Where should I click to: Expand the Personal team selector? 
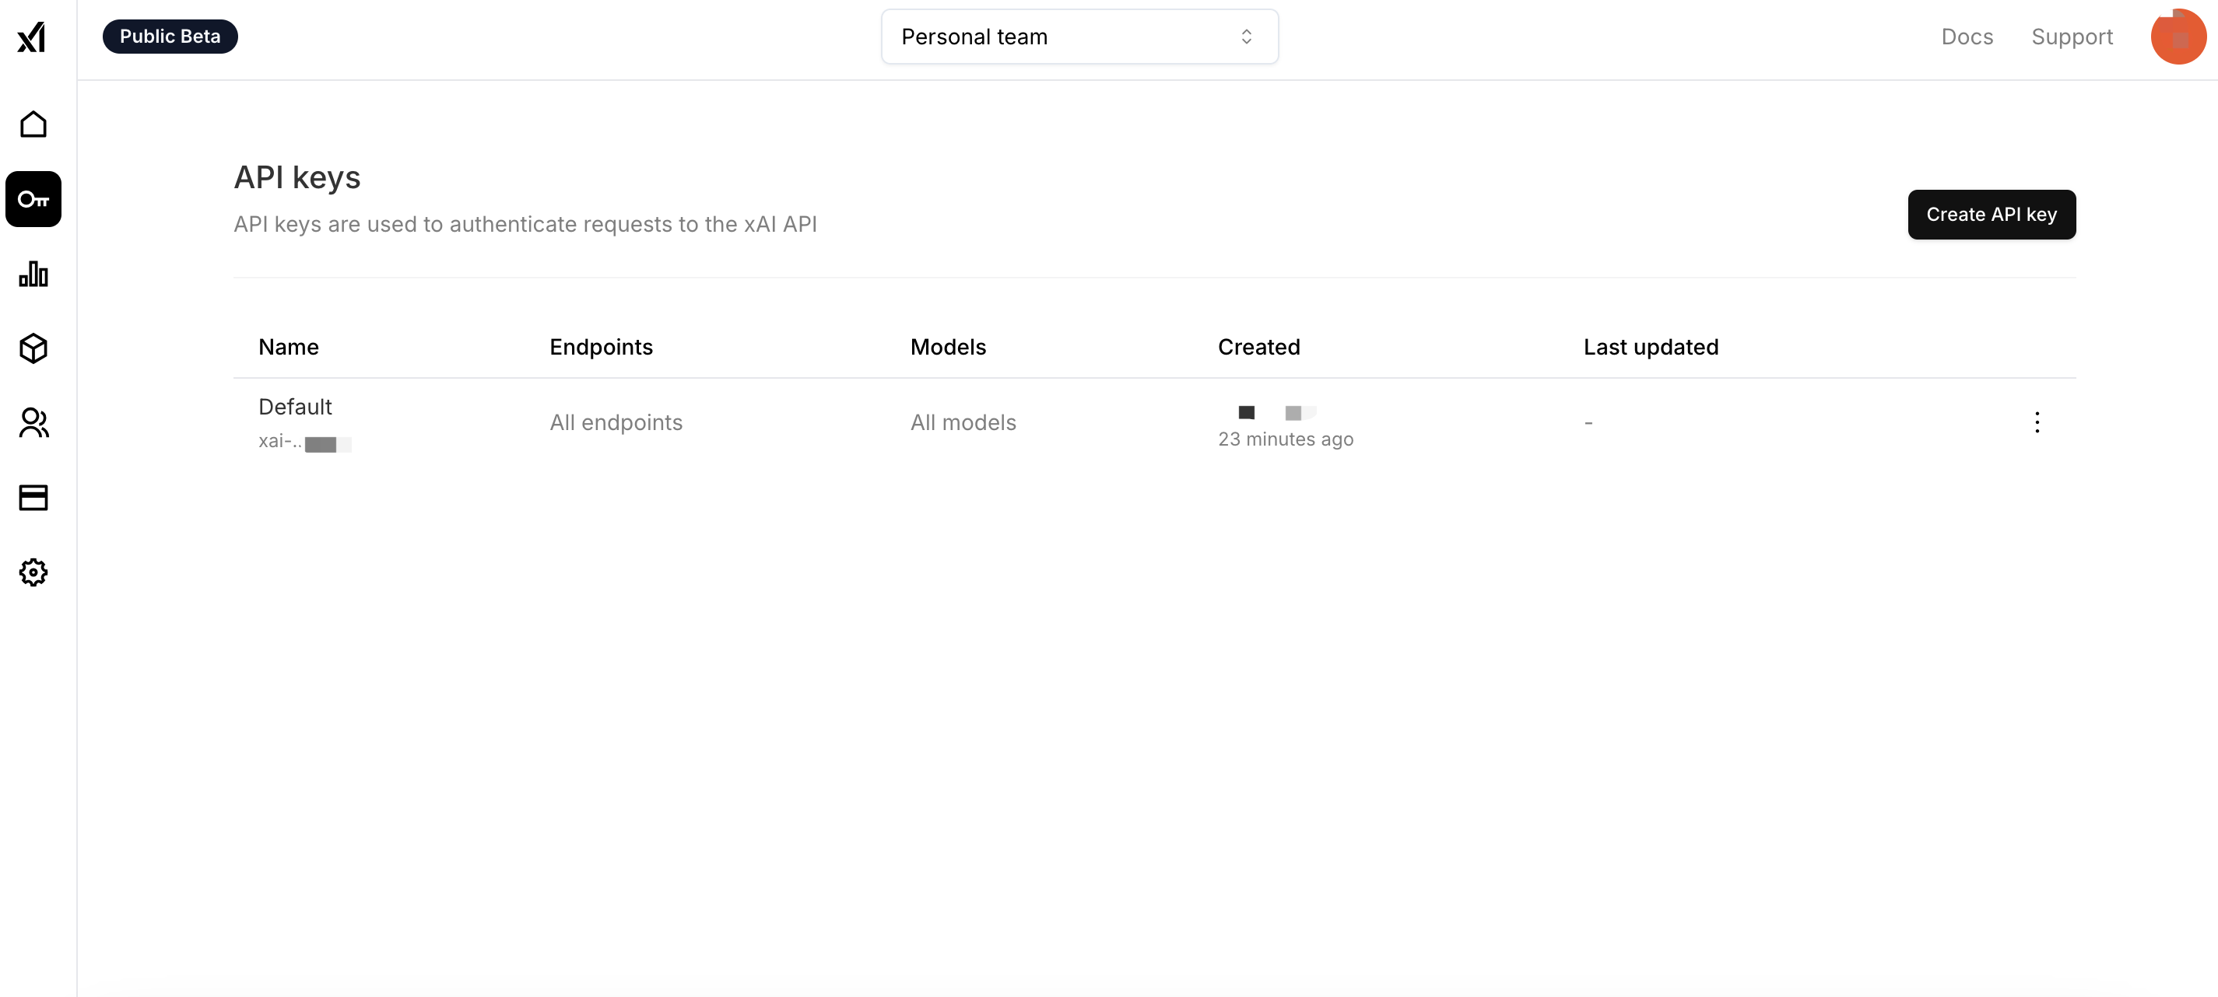[x=1078, y=37]
